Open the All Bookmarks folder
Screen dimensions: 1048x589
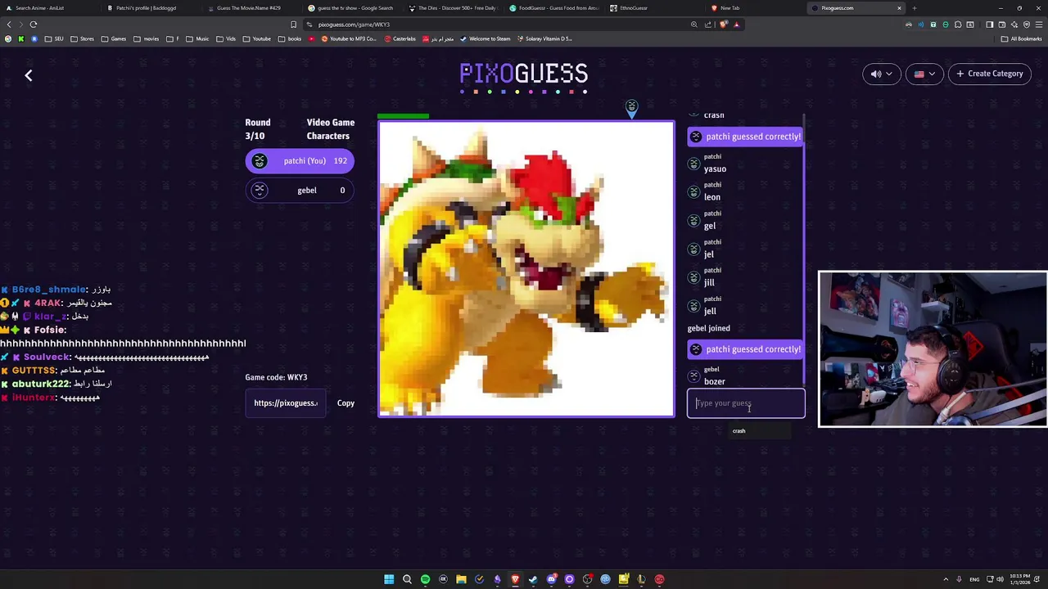pos(1022,38)
